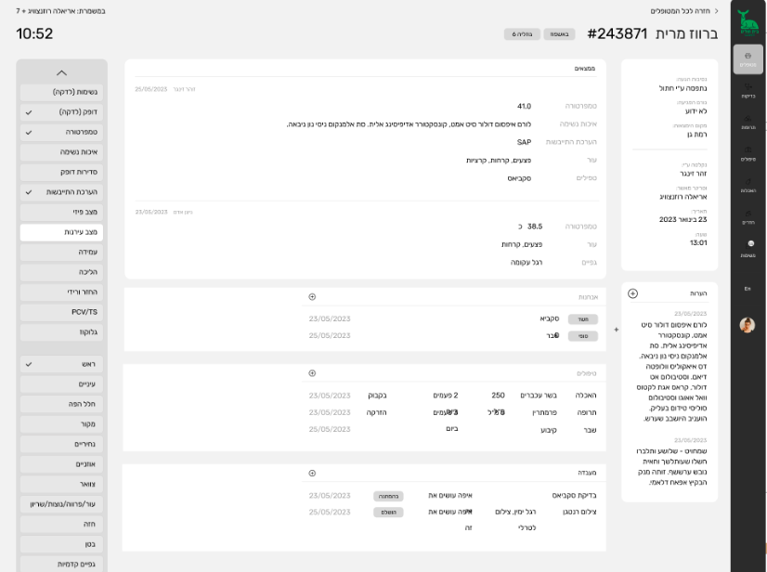Screen dimensions: 767x572
Task: Go back via חזרה לכל המטופלים
Action: (684, 11)
